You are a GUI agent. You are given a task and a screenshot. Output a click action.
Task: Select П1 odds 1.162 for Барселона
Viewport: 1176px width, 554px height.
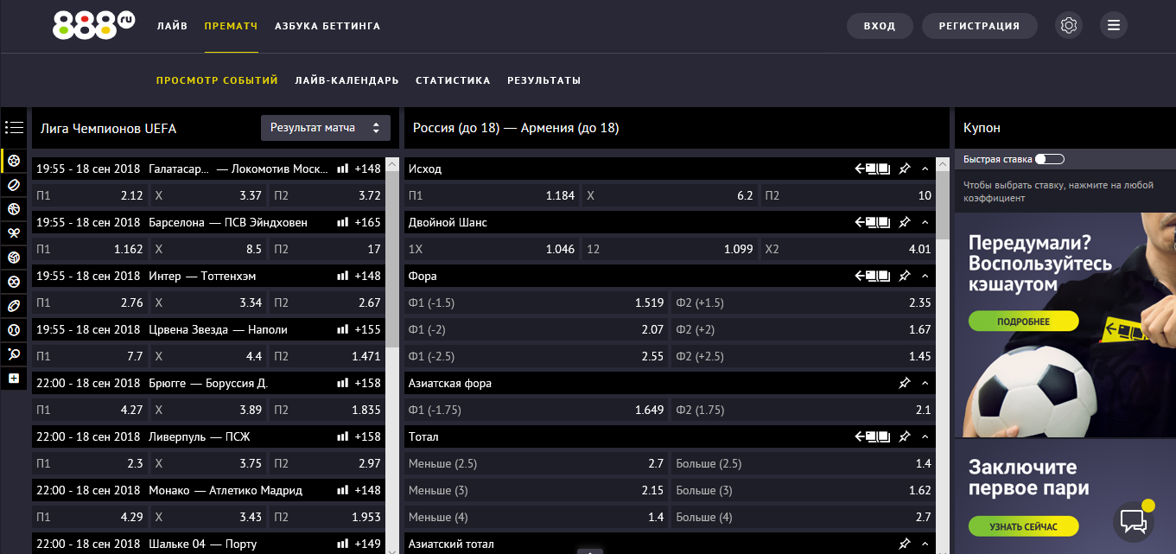coord(90,249)
